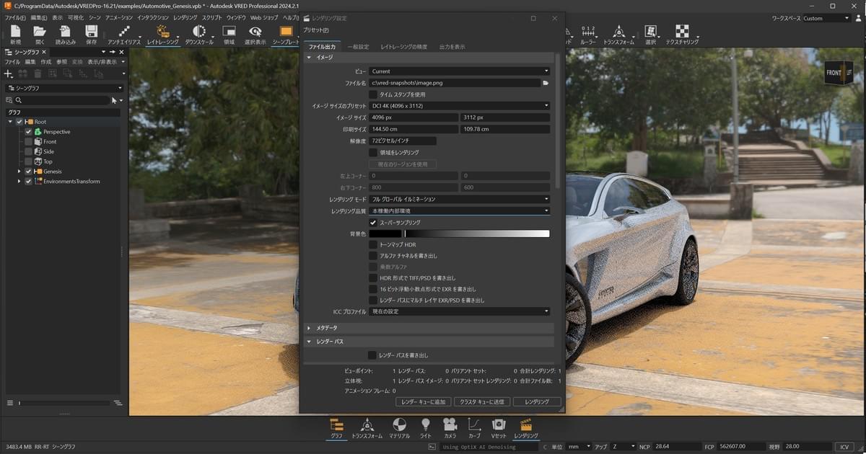Viewport: 866px width, 454px height.
Task: Open the カメラ editor from bottom bar
Action: coord(450,424)
